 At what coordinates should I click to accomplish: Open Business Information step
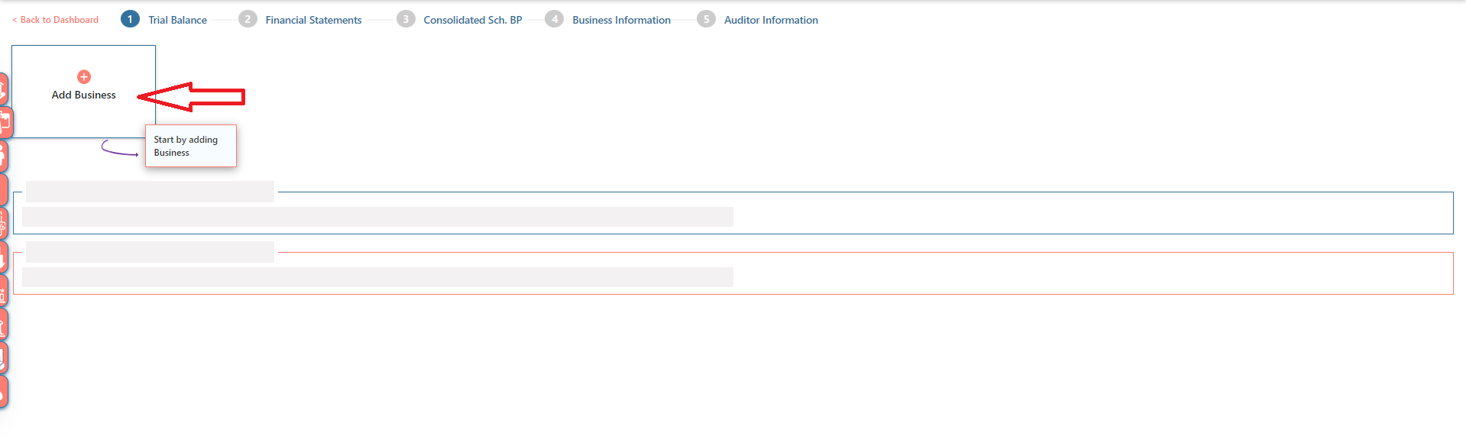tap(621, 20)
